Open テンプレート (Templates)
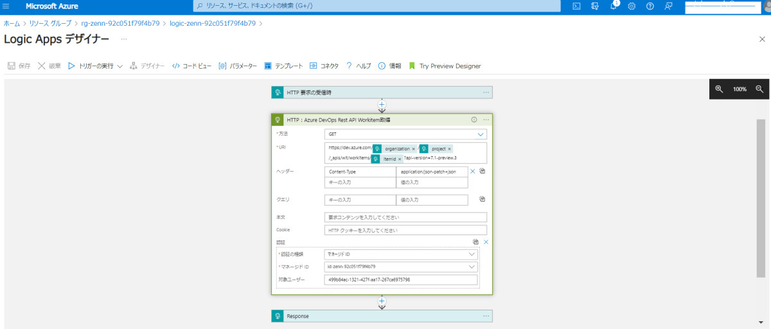This screenshot has height=329, width=771. [x=283, y=66]
